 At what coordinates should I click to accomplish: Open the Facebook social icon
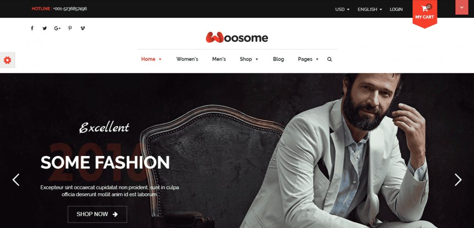[x=32, y=28]
